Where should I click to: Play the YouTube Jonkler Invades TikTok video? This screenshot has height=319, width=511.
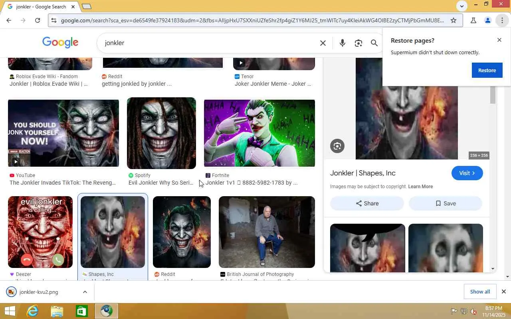(x=16, y=161)
